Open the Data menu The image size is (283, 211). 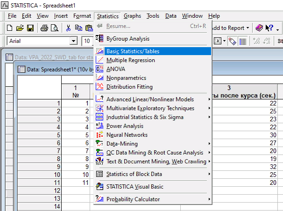tap(171, 16)
